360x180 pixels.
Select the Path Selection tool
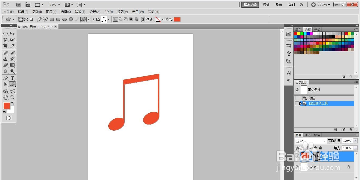click(6, 84)
